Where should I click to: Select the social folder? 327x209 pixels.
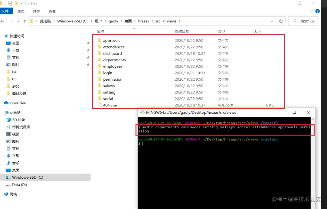click(108, 99)
